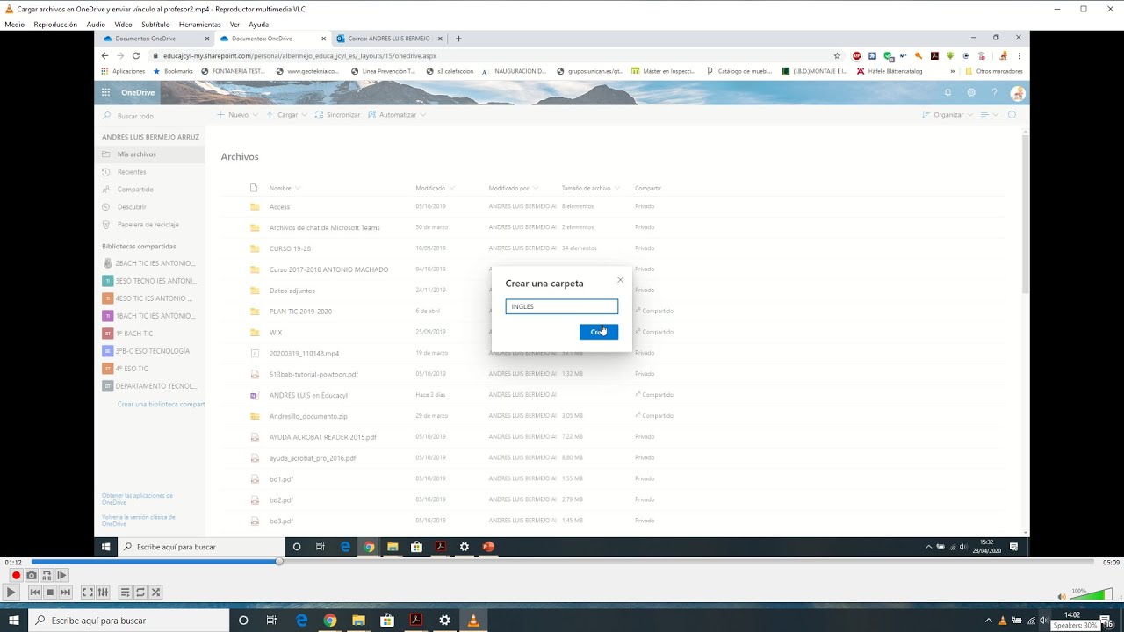Click Sincronizar in the toolbar
1124x632 pixels.
[x=337, y=115]
